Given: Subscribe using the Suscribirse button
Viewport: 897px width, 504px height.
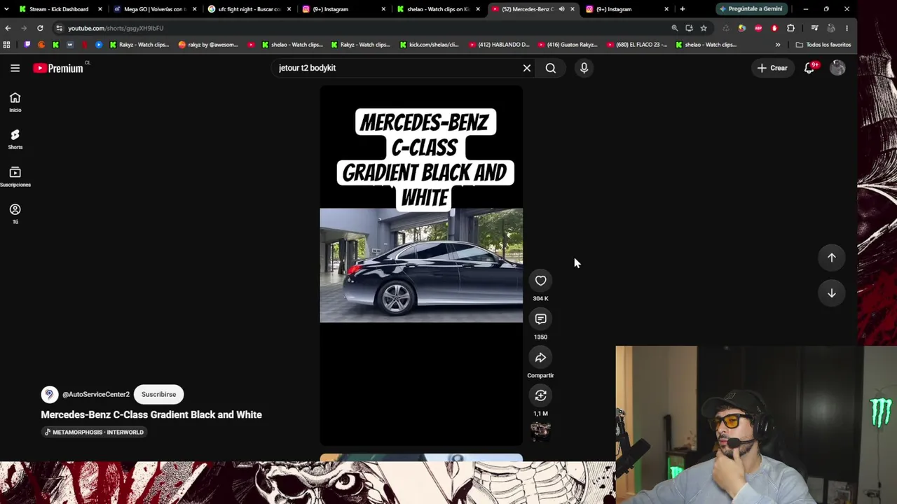Looking at the screenshot, I should (158, 394).
